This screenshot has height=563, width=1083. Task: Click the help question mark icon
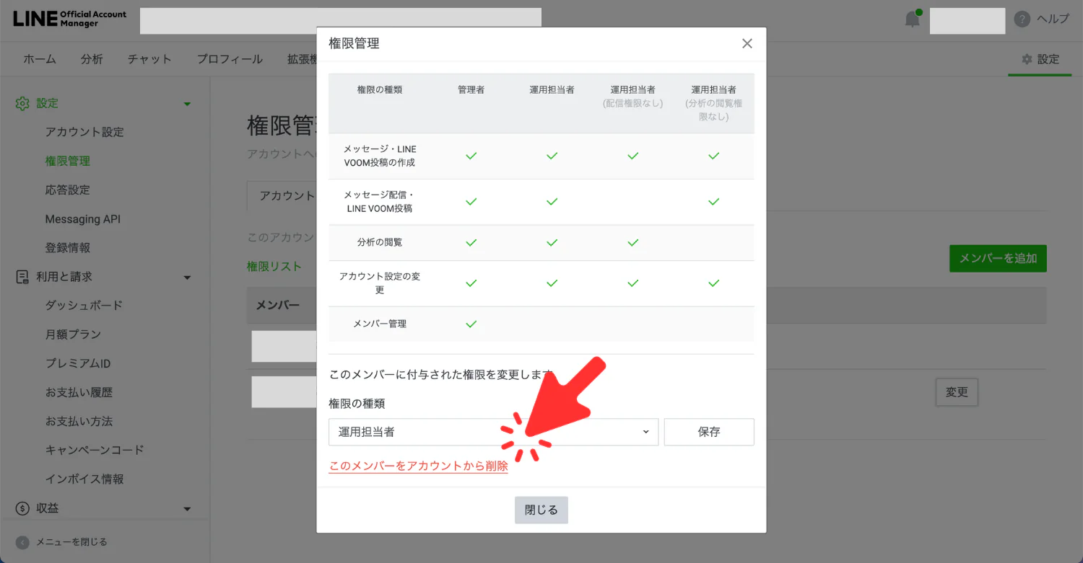pyautogui.click(x=1022, y=19)
